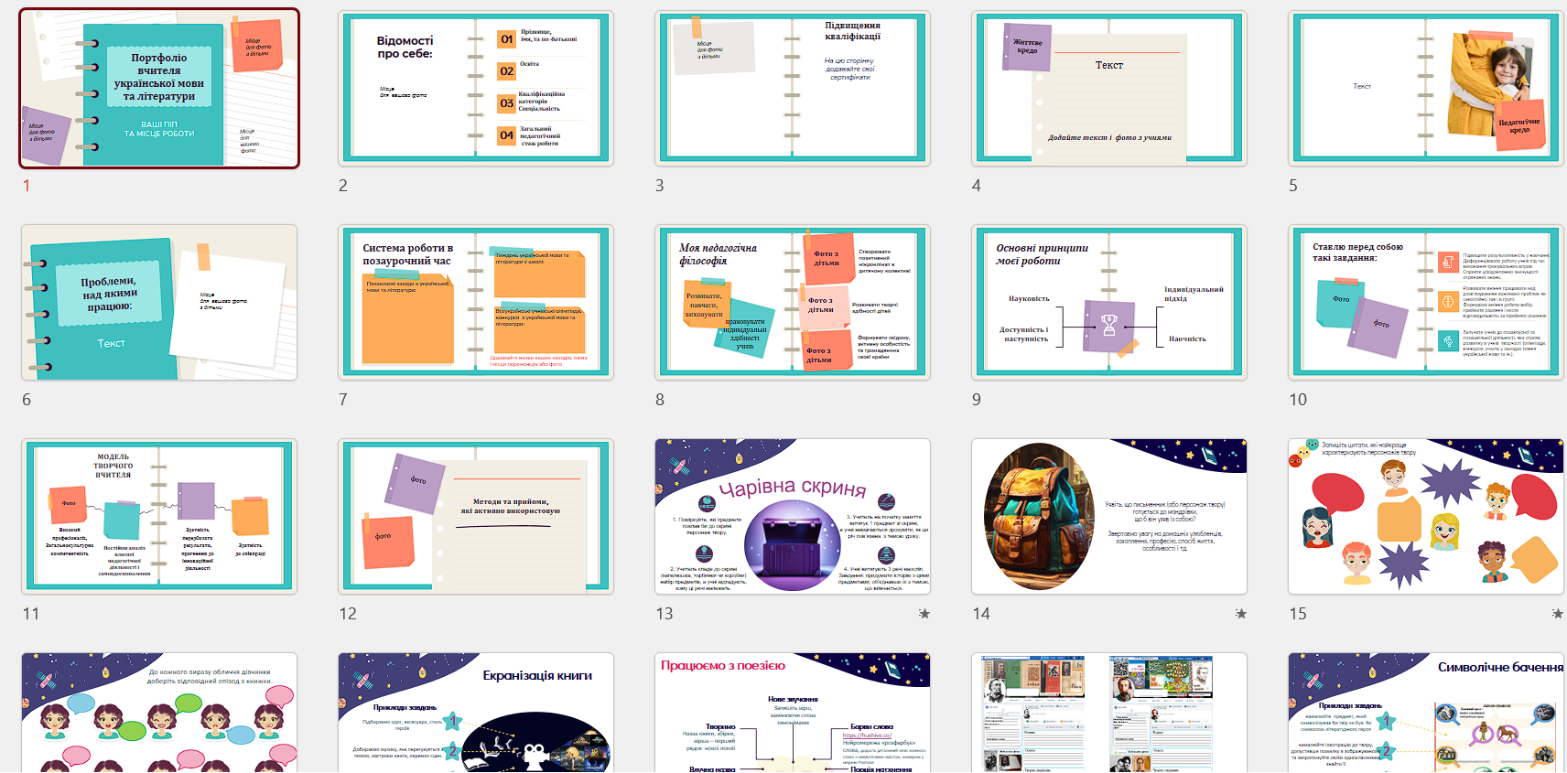This screenshot has width=1567, height=773.
Task: Click slide number label '13'
Action: click(665, 614)
